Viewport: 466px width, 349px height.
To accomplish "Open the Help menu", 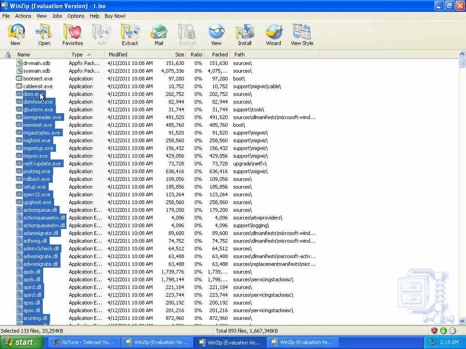I will 95,16.
